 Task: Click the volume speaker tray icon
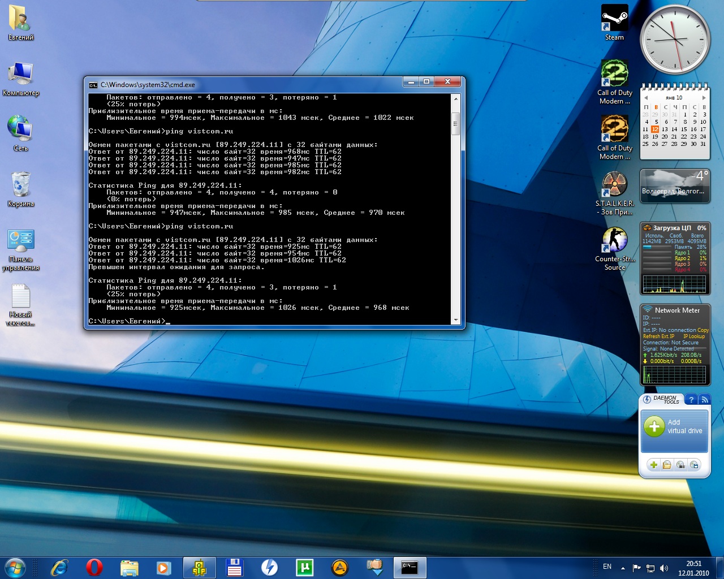point(664,568)
